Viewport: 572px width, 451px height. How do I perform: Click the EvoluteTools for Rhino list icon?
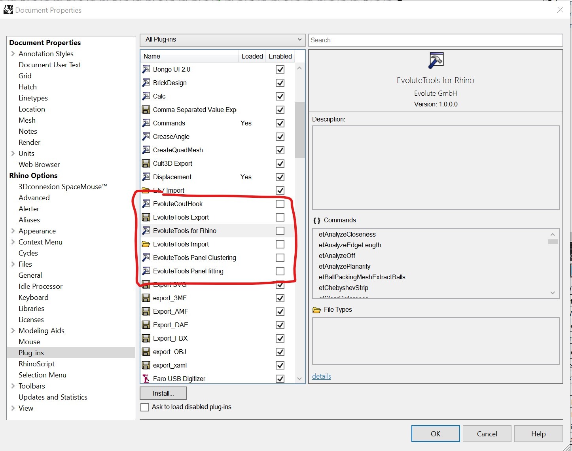[146, 231]
